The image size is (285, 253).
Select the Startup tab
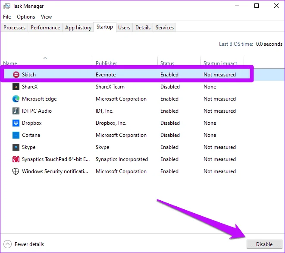[105, 27]
